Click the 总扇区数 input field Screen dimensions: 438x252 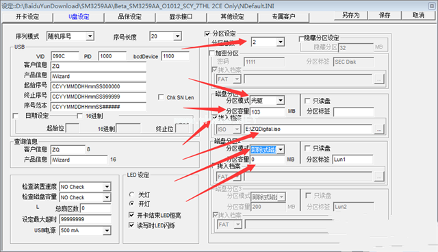coord(96,208)
